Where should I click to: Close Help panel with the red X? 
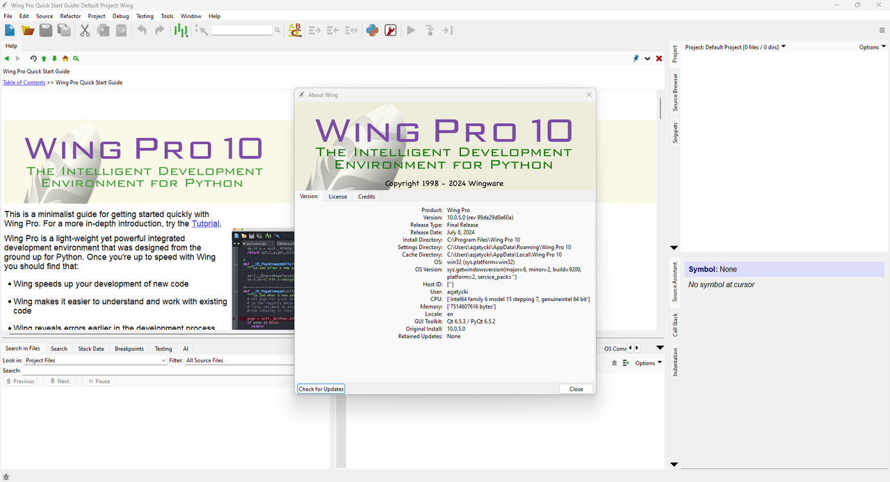(659, 59)
